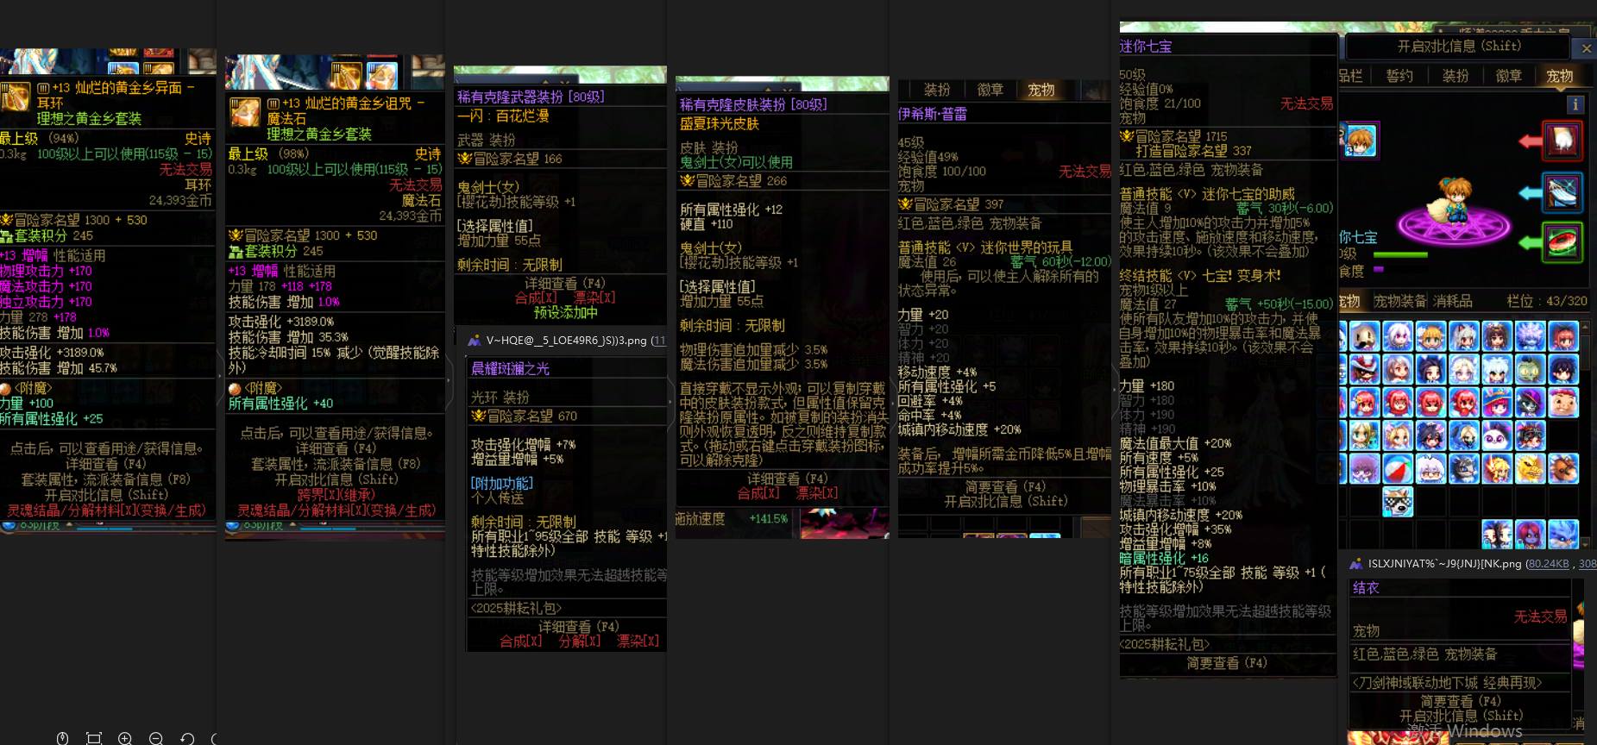Select the sunglasses panda pet icon
The width and height of the screenshot is (1597, 745).
click(x=1398, y=501)
